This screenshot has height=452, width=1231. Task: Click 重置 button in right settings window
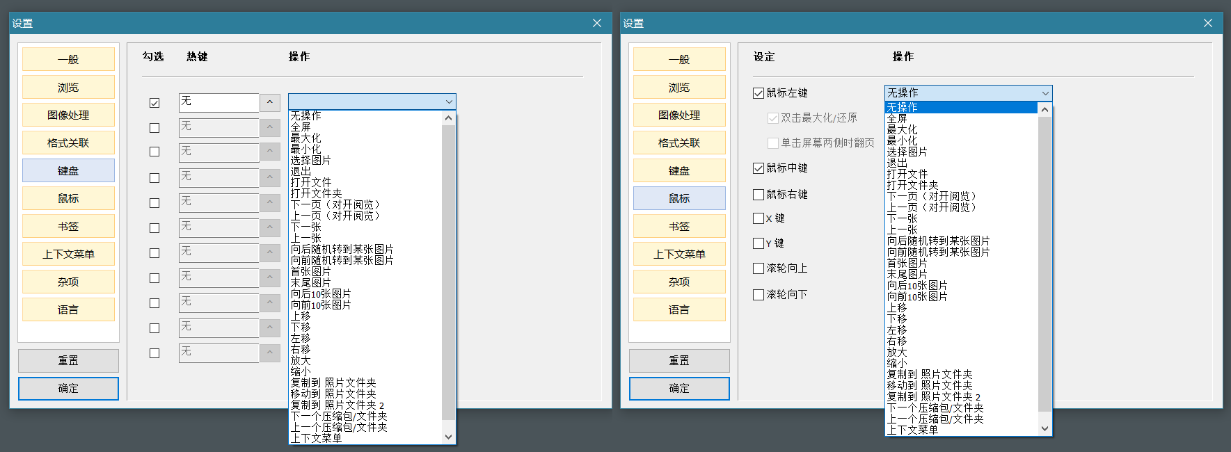[x=679, y=360]
